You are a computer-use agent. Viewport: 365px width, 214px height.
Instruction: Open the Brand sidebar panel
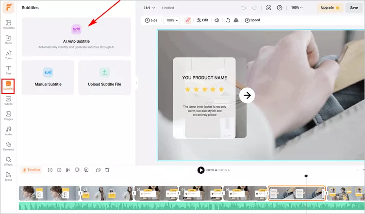[x=8, y=177]
